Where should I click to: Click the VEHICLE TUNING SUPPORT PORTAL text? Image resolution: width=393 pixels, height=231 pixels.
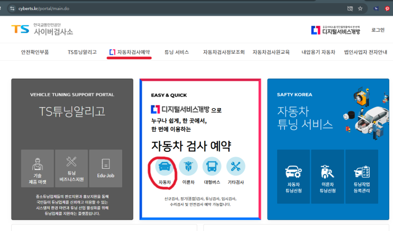72,94
